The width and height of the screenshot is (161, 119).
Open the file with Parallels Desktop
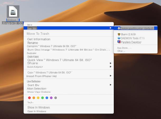click(x=131, y=42)
